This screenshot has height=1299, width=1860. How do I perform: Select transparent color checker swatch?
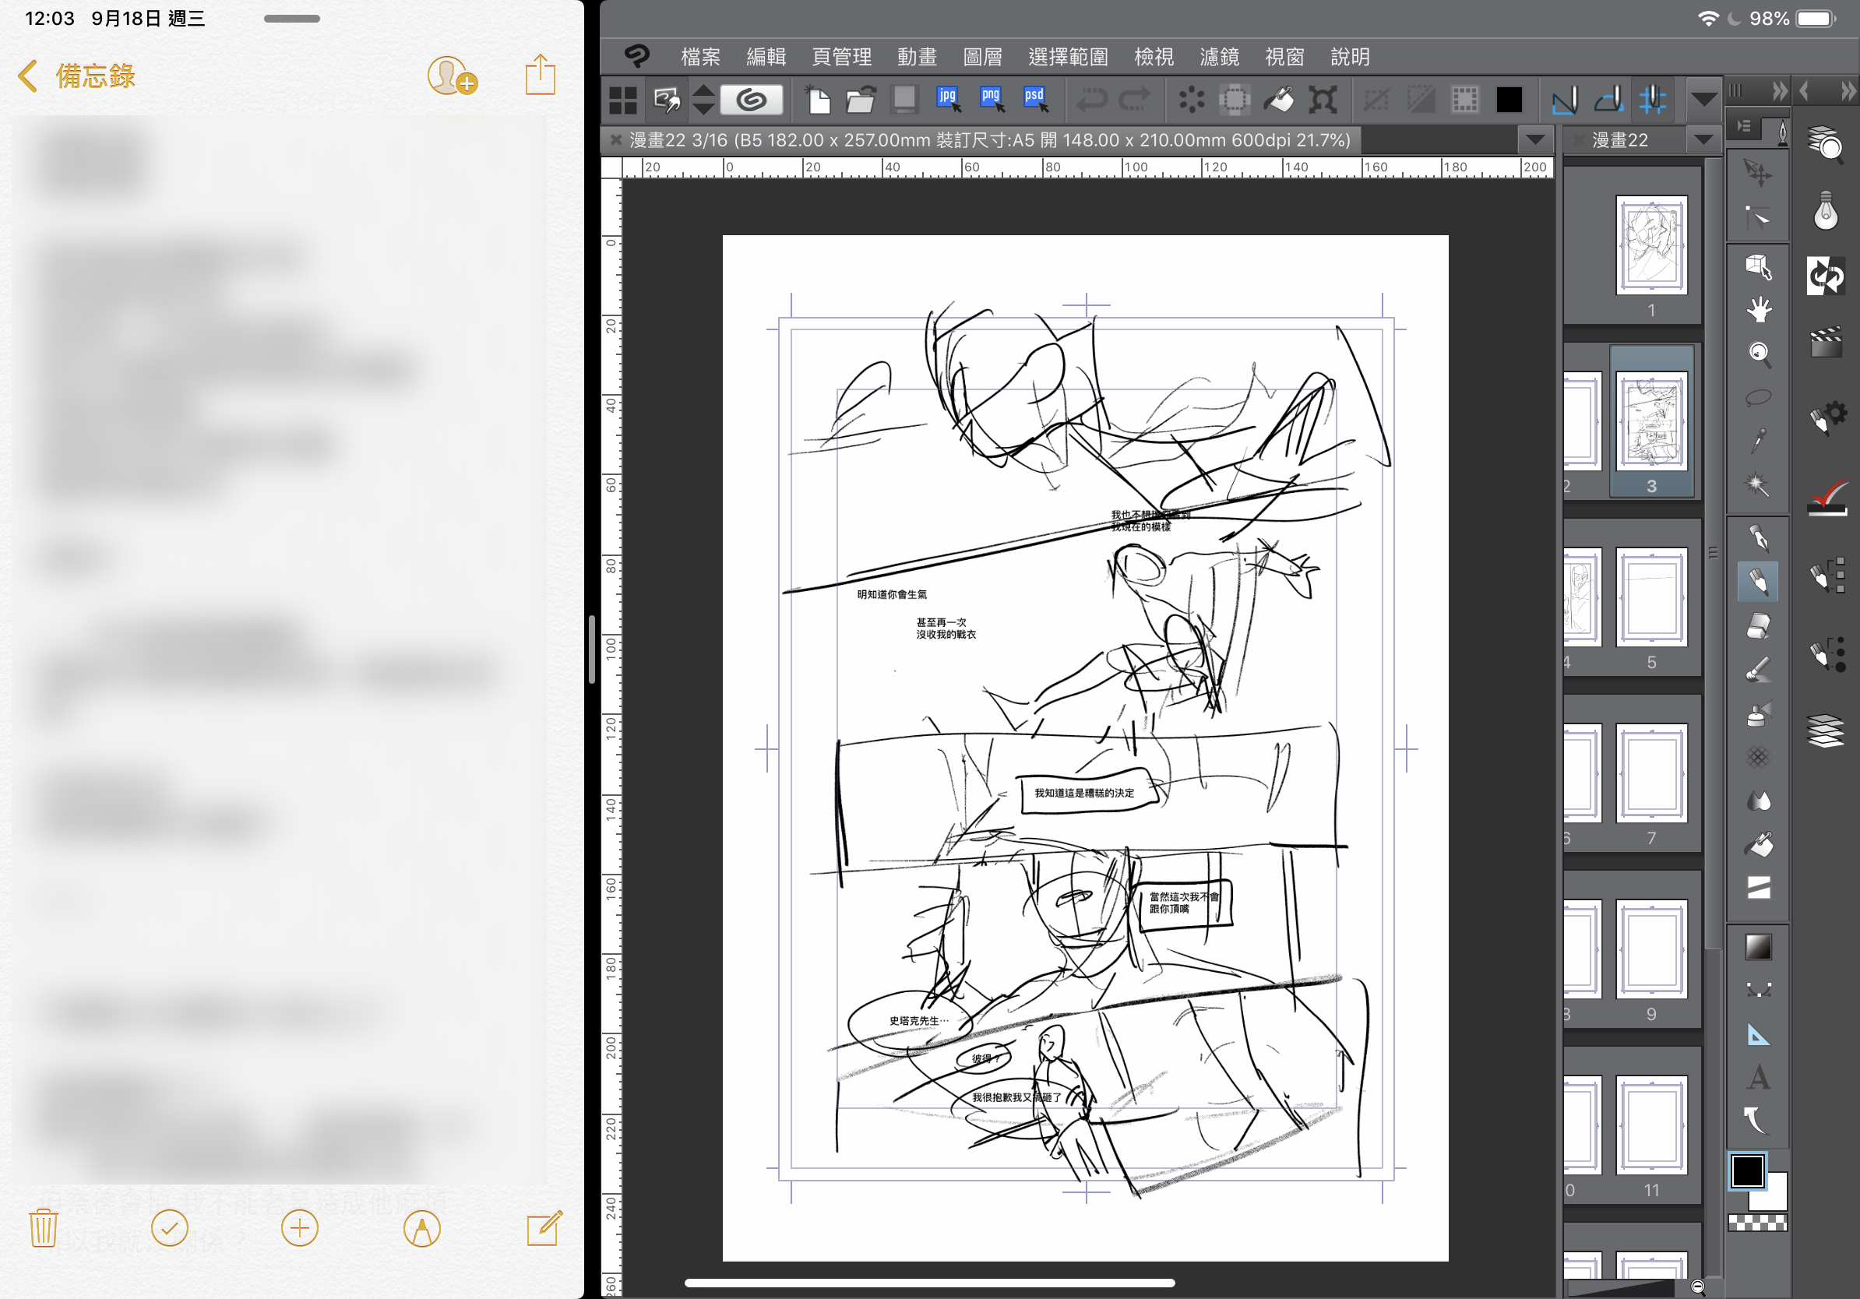point(1757,1223)
